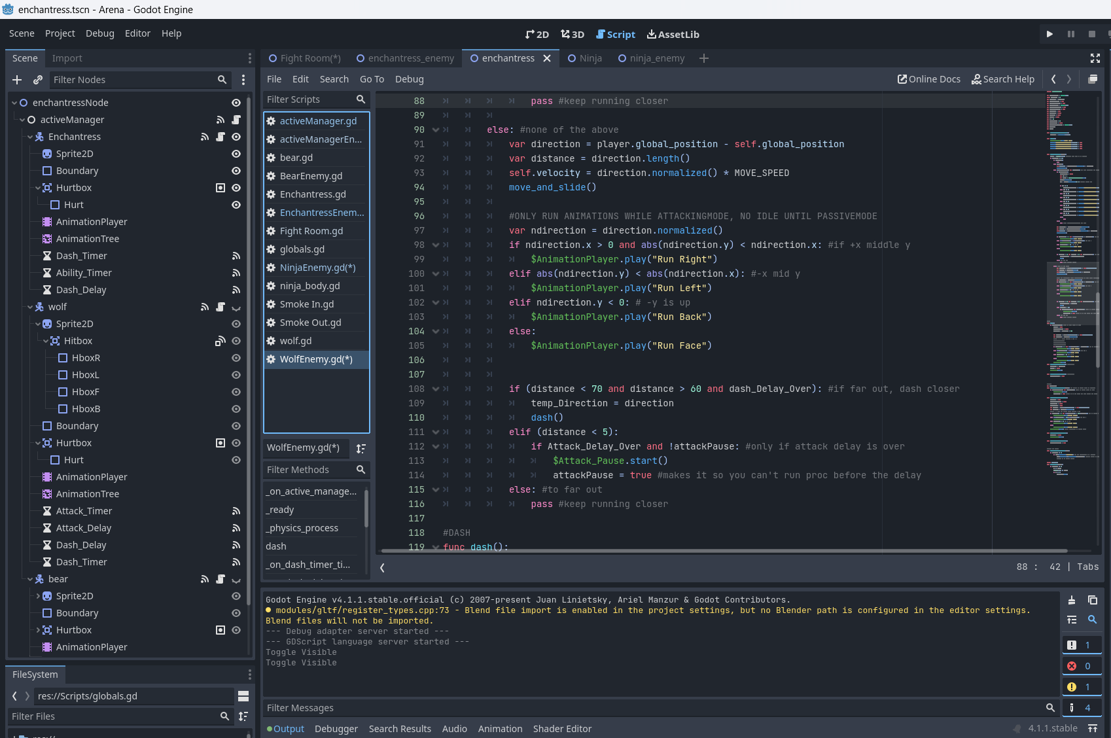
Task: Toggle visibility of HboxR node
Action: coord(236,358)
